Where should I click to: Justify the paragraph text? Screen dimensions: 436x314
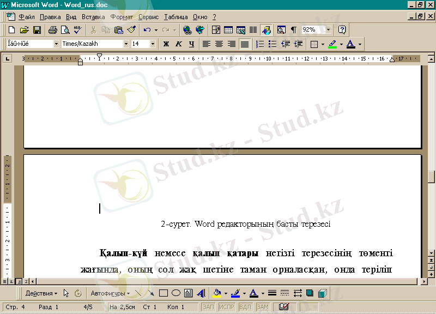(244, 44)
